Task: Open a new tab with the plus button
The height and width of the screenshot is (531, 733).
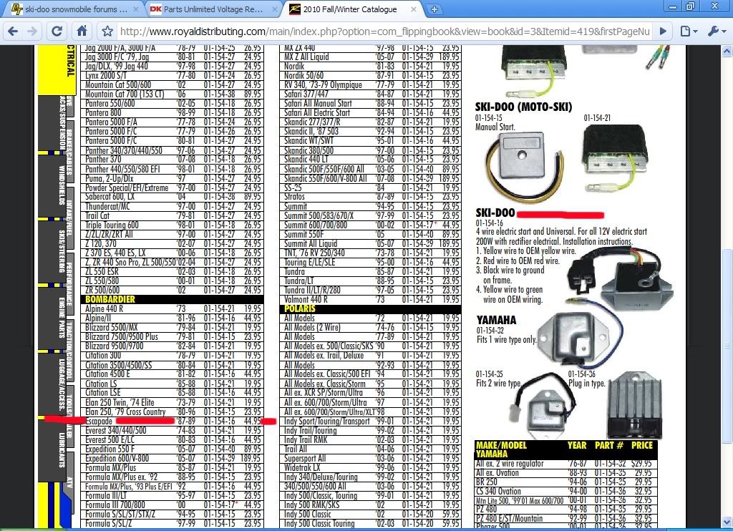Action: click(x=435, y=10)
